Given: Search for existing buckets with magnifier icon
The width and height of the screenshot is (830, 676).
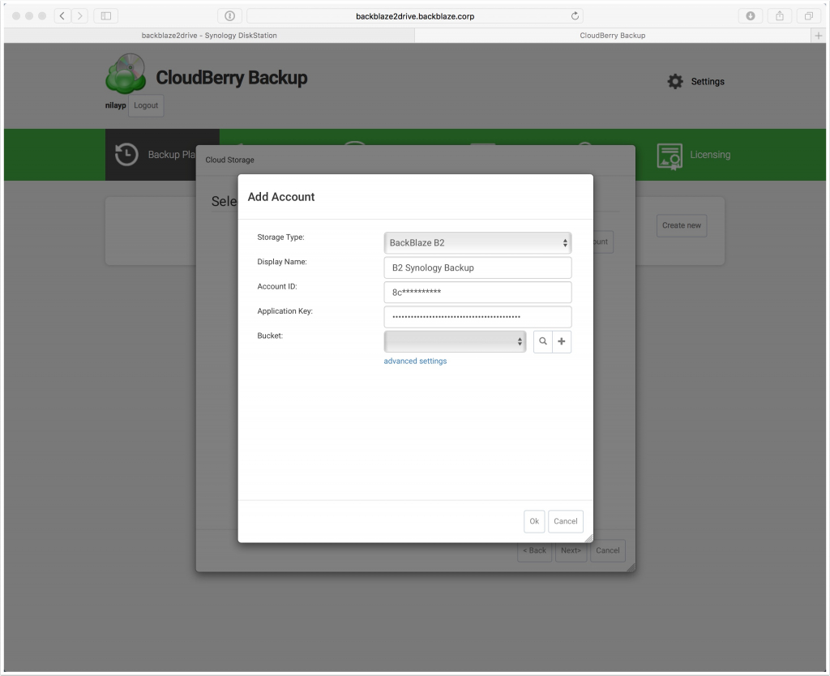Looking at the screenshot, I should 542,341.
